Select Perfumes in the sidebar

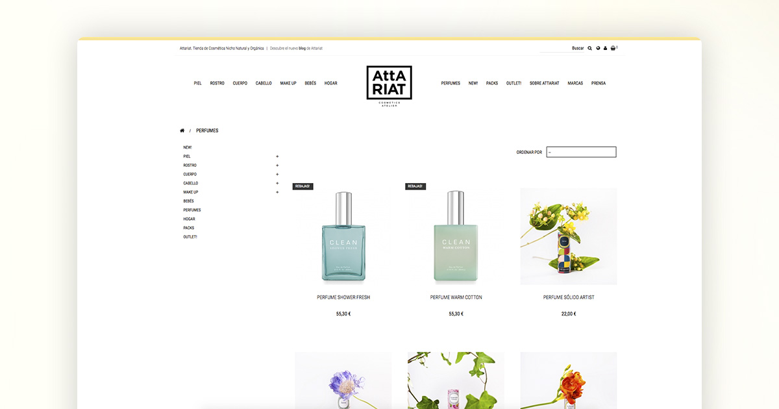[192, 210]
